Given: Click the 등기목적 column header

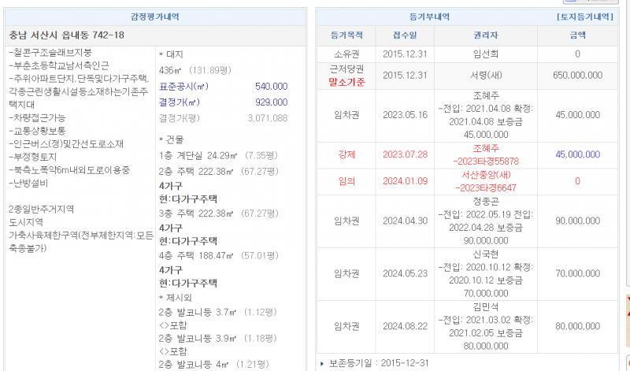Looking at the screenshot, I should [x=346, y=35].
